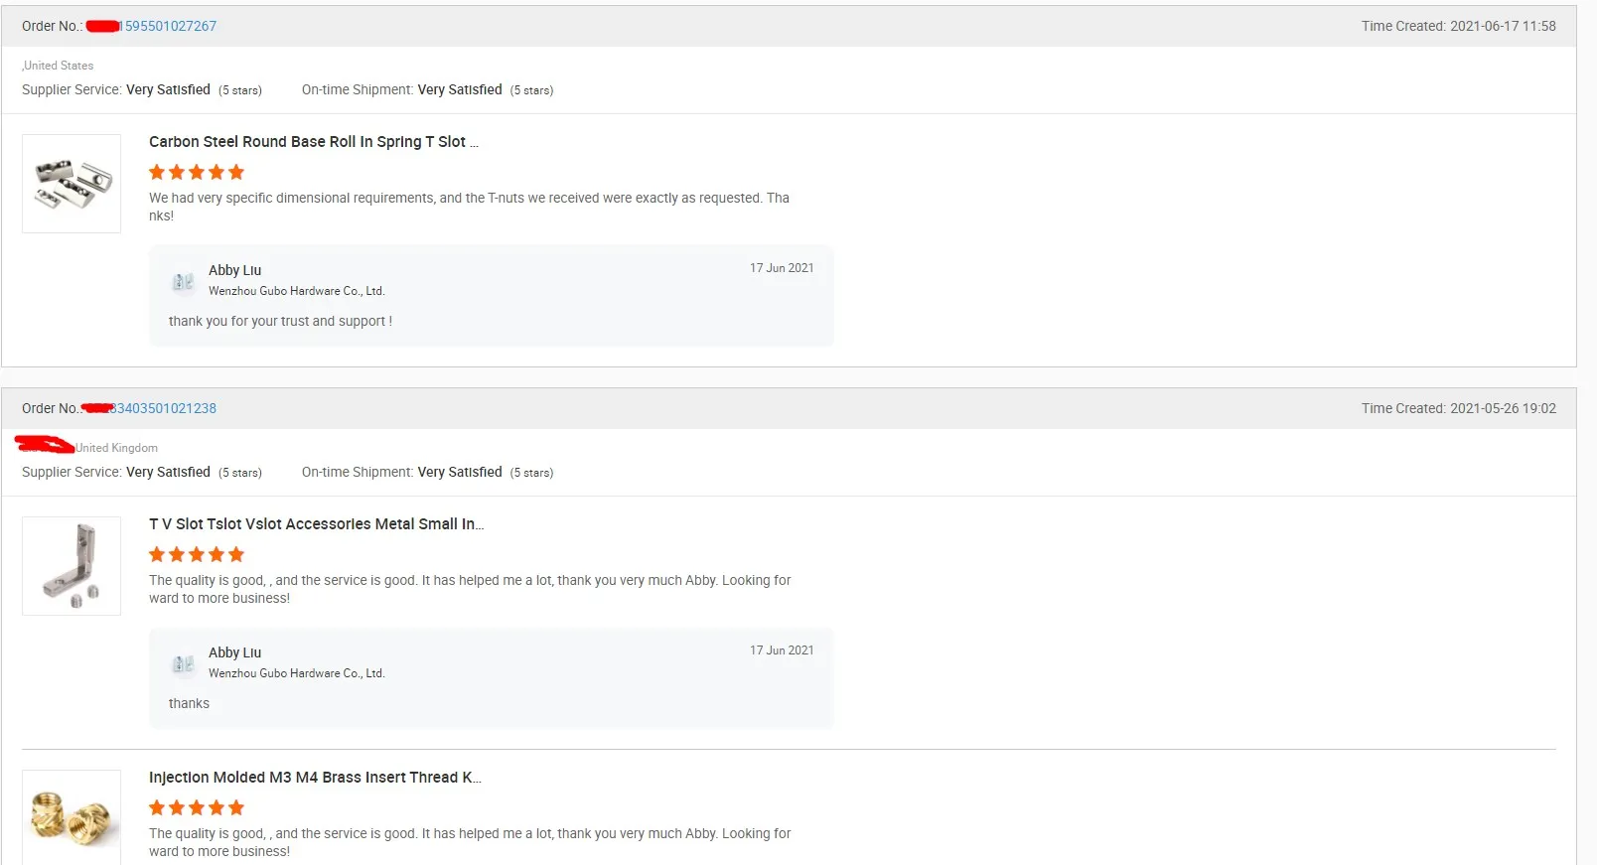Click the Abby Liu name above 'thank you for your trust'

click(234, 270)
